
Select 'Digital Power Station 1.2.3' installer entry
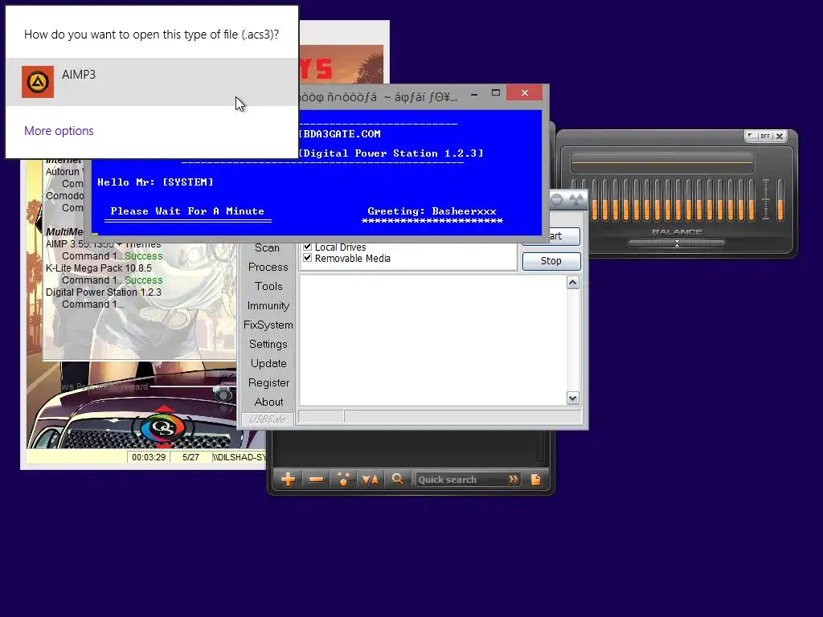click(104, 292)
